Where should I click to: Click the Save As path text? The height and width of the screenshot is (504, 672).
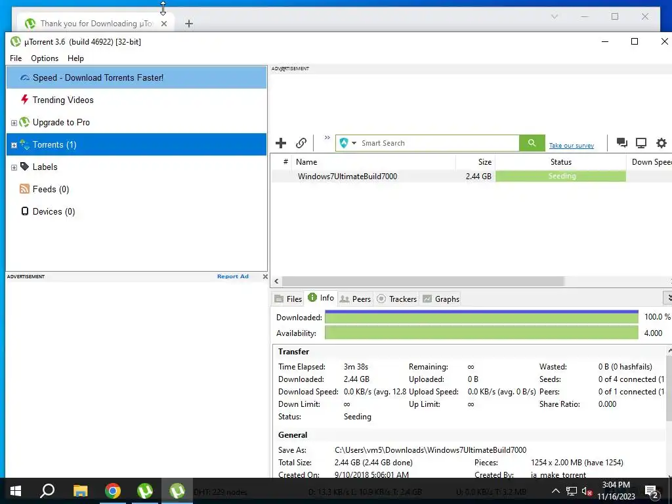(x=430, y=450)
